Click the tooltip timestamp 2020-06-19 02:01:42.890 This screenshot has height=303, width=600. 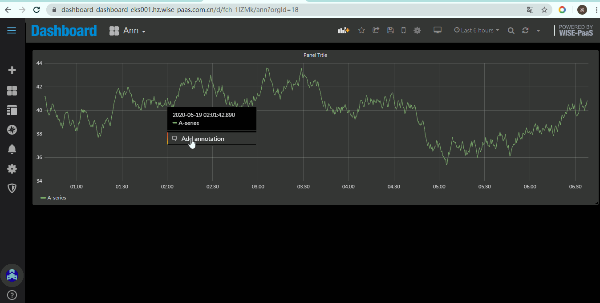coord(204,115)
